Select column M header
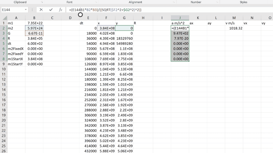Image resolution: width=273 pixels, height=153 pixels. coord(234,18)
